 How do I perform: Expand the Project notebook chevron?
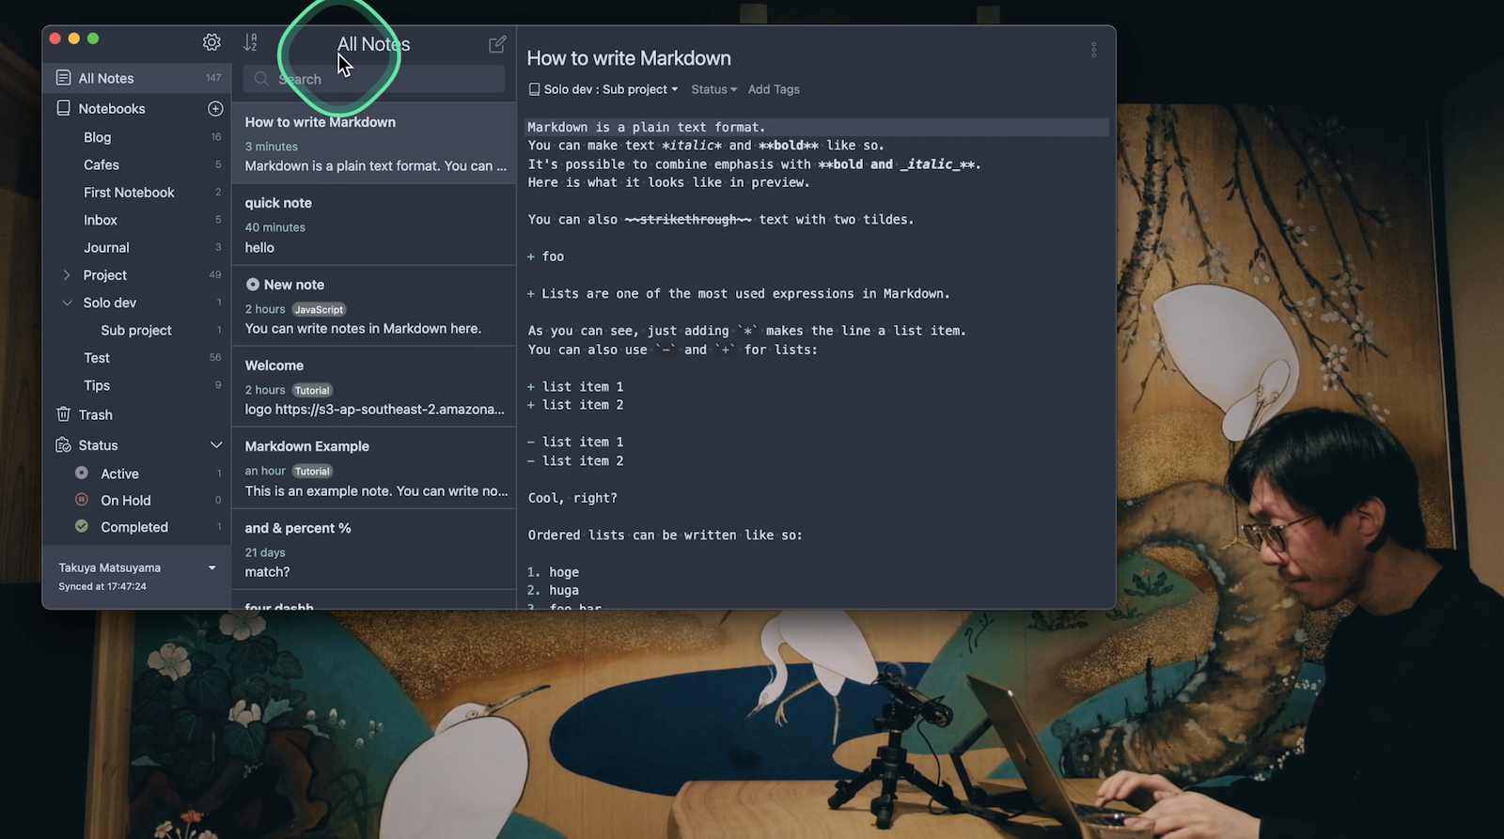(x=67, y=275)
